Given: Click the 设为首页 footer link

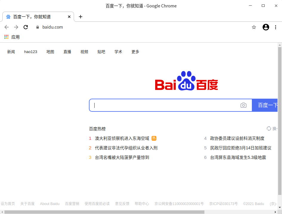Looking at the screenshot, I should (x=8, y=204).
